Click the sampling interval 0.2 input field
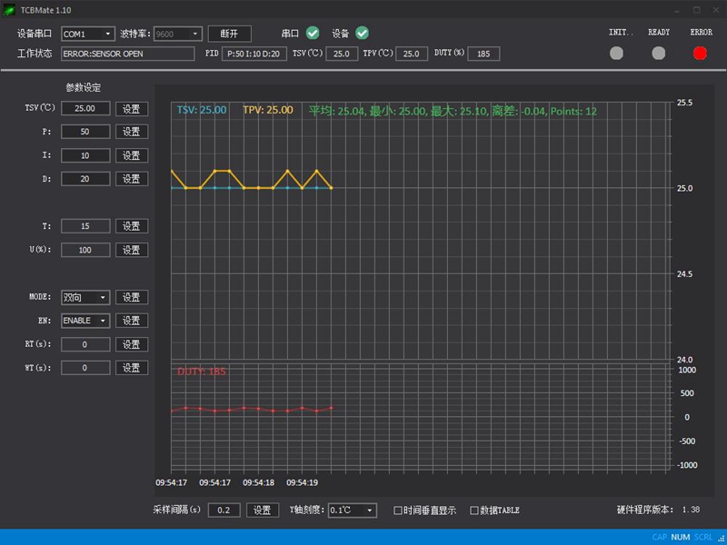Image resolution: width=727 pixels, height=545 pixels. pos(224,510)
